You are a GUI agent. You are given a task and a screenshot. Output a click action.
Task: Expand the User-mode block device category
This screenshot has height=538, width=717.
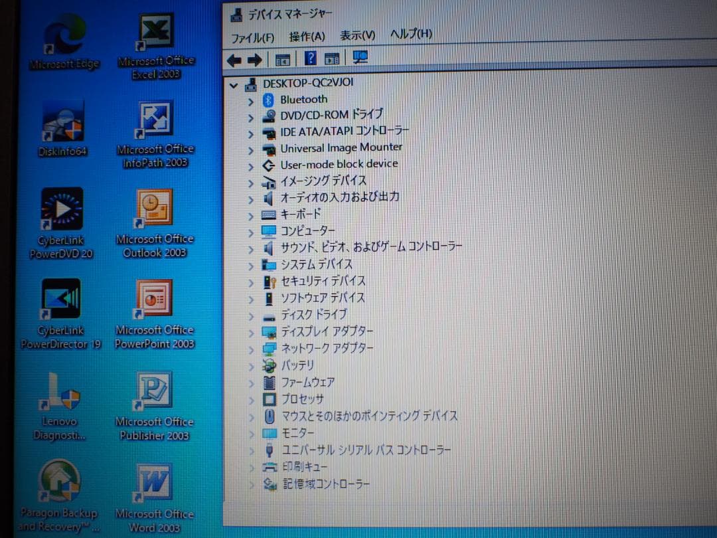pos(250,167)
